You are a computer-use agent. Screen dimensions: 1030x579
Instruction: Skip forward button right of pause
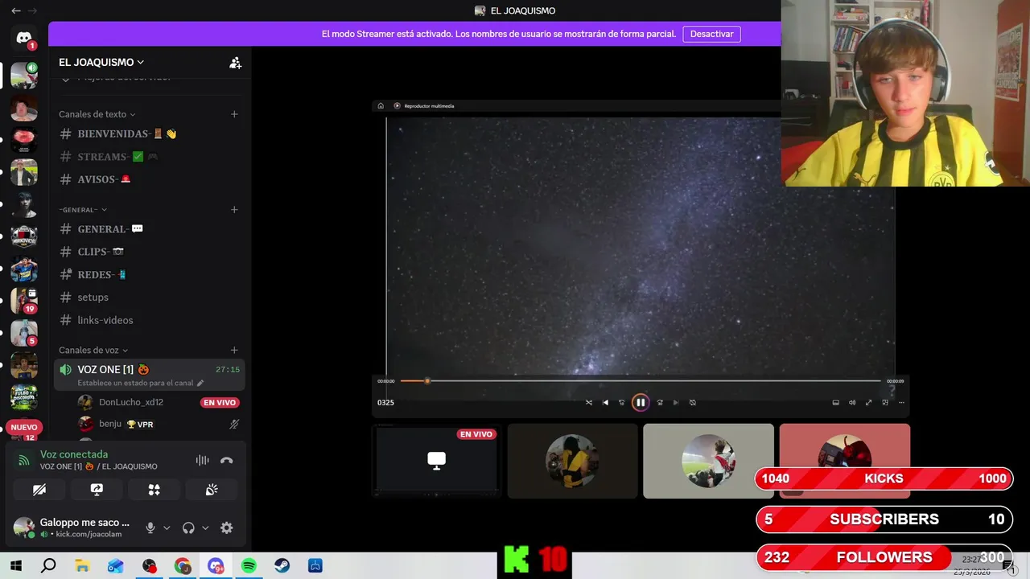click(660, 403)
